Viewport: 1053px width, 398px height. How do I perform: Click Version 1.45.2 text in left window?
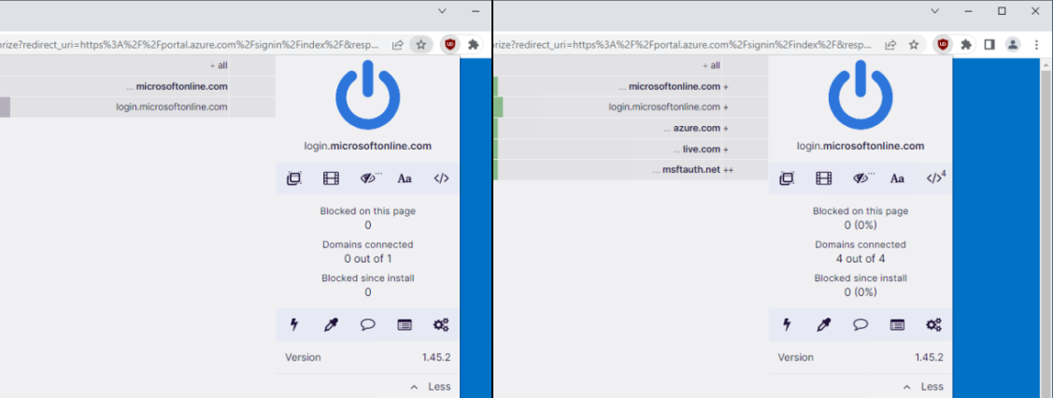(x=367, y=357)
